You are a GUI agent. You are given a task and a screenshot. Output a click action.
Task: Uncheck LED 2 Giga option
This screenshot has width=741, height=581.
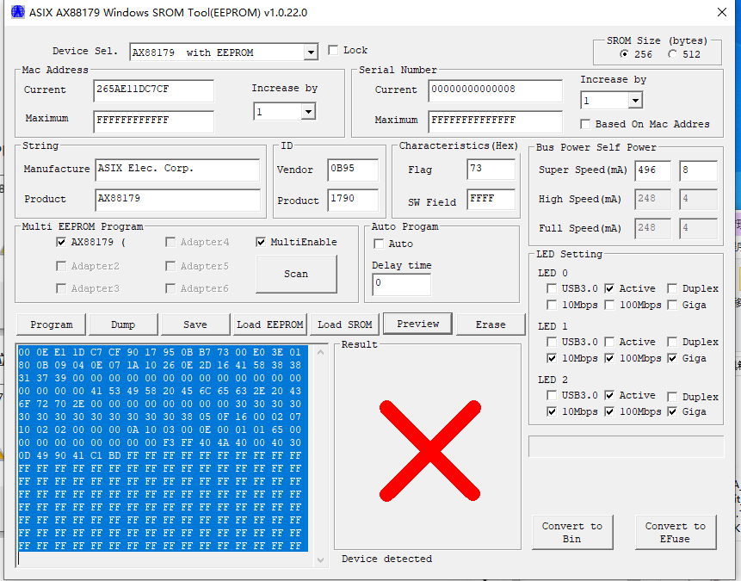coord(672,411)
